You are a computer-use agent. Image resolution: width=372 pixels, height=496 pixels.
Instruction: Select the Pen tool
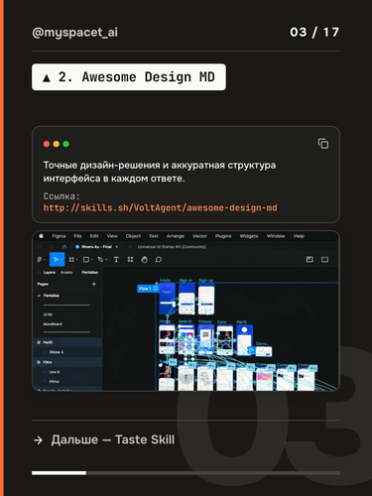point(101,260)
